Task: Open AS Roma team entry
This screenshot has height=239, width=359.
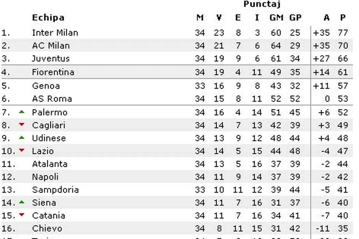Action: [52, 99]
